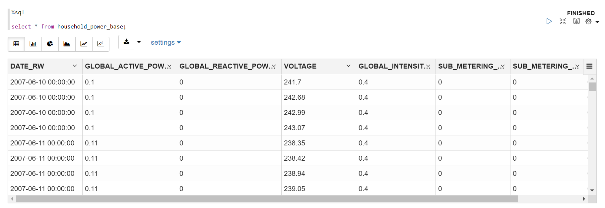Open DATE_RW column menu
Screen dimensions: 605x208
tap(75, 66)
